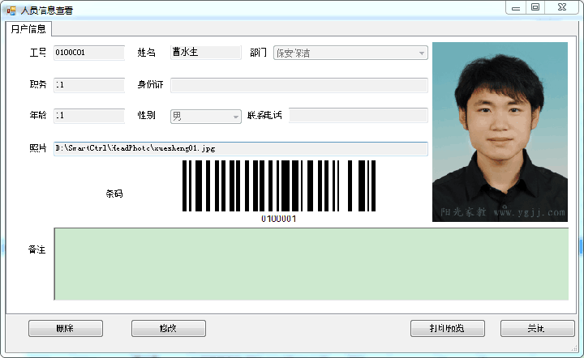
Task: Click the 关闭 close button at bottom
Action: pyautogui.click(x=536, y=328)
